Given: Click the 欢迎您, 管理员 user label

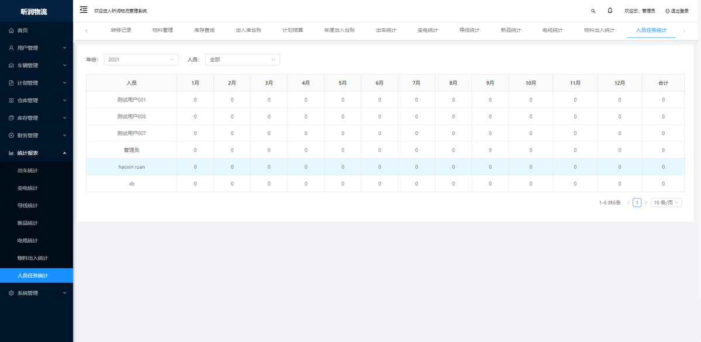Looking at the screenshot, I should (x=640, y=11).
